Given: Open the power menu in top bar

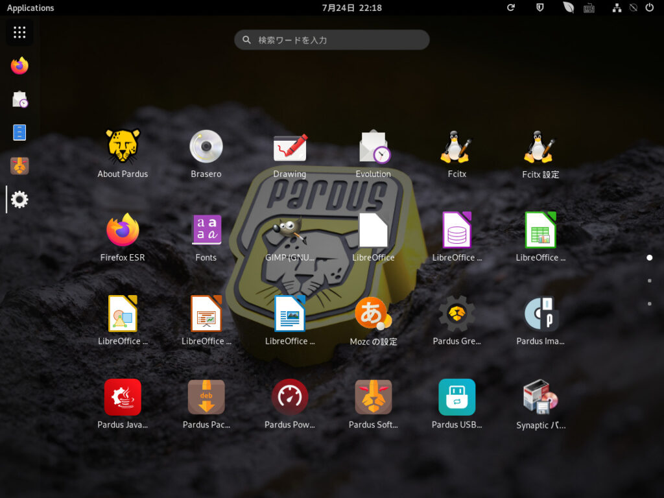Looking at the screenshot, I should click(x=650, y=8).
